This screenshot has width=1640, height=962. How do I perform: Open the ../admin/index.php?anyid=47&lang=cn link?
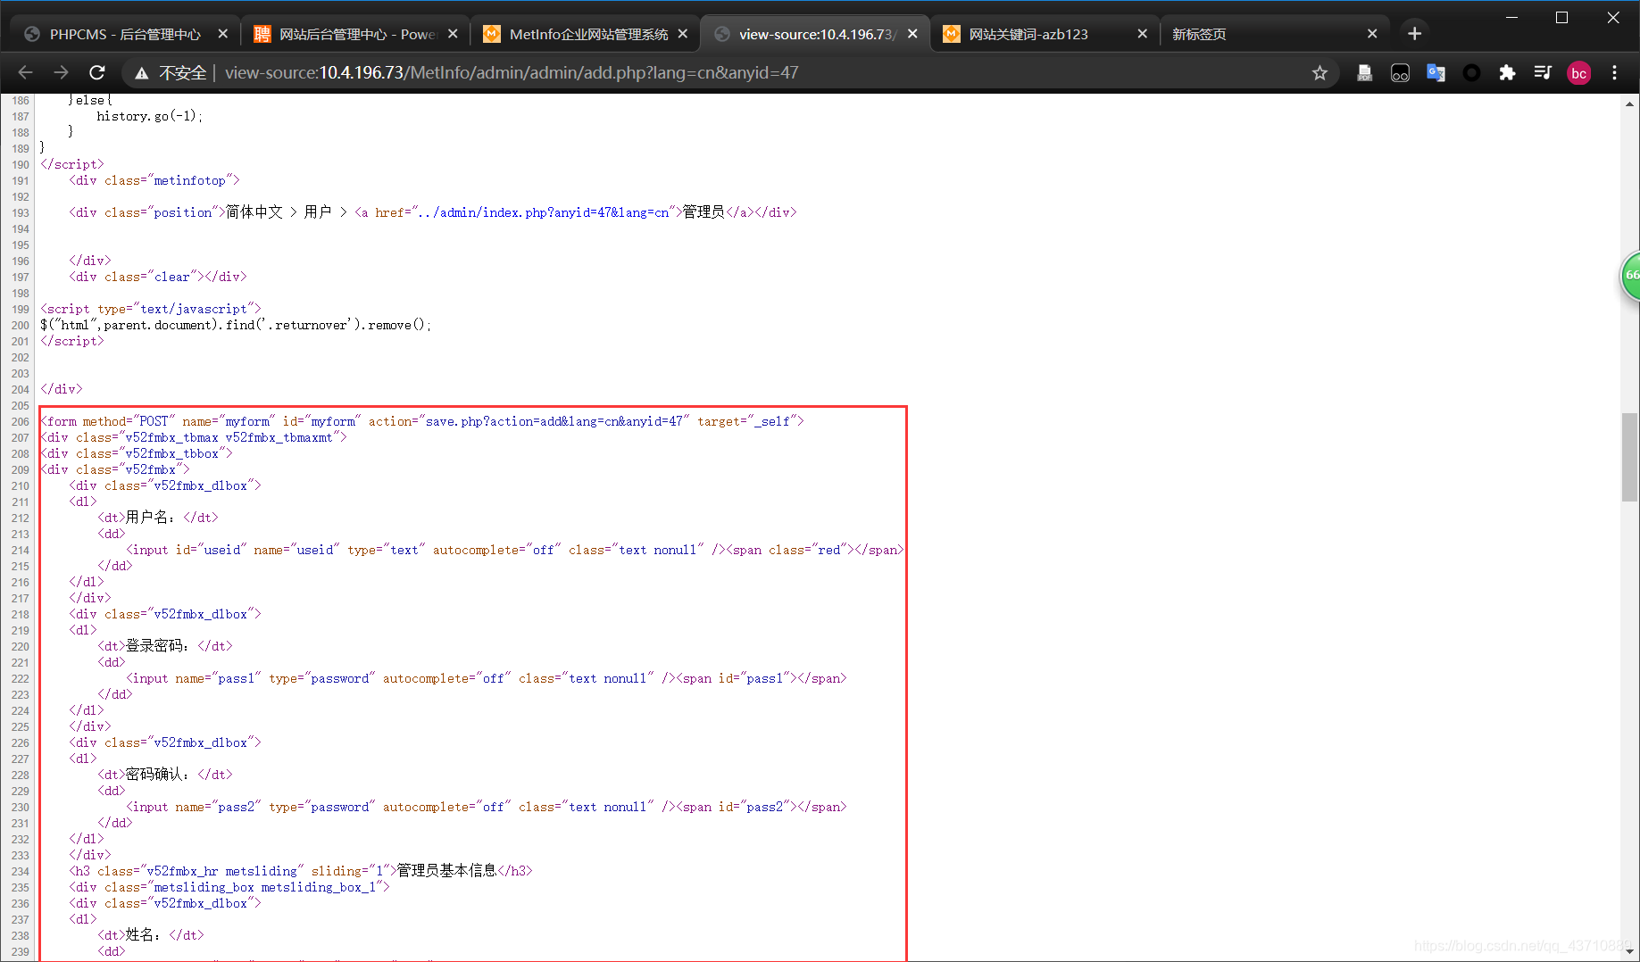pyautogui.click(x=543, y=212)
